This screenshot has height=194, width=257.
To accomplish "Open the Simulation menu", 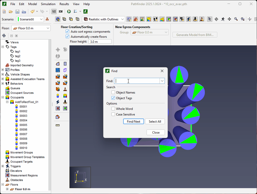I will click(x=48, y=4).
